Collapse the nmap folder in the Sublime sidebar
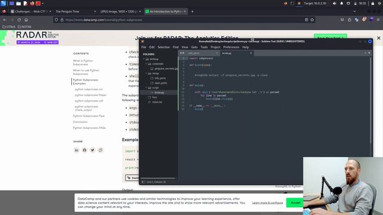The height and width of the screenshot is (215, 383). [x=146, y=73]
